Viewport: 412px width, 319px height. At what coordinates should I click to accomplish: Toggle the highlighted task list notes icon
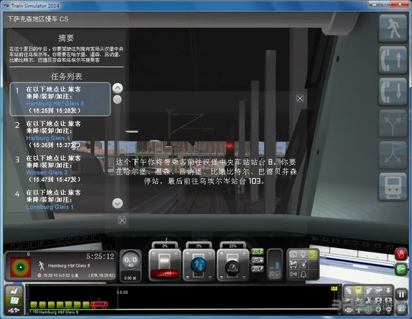click(x=14, y=301)
